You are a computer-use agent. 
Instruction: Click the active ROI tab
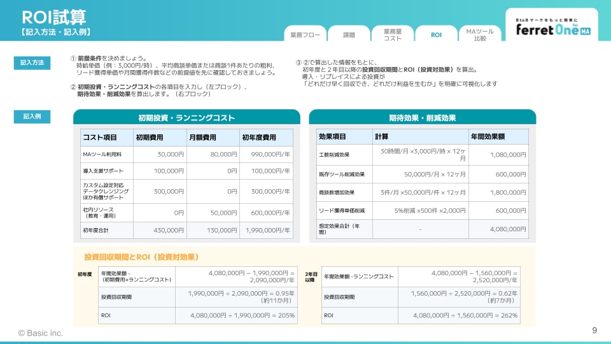click(436, 35)
